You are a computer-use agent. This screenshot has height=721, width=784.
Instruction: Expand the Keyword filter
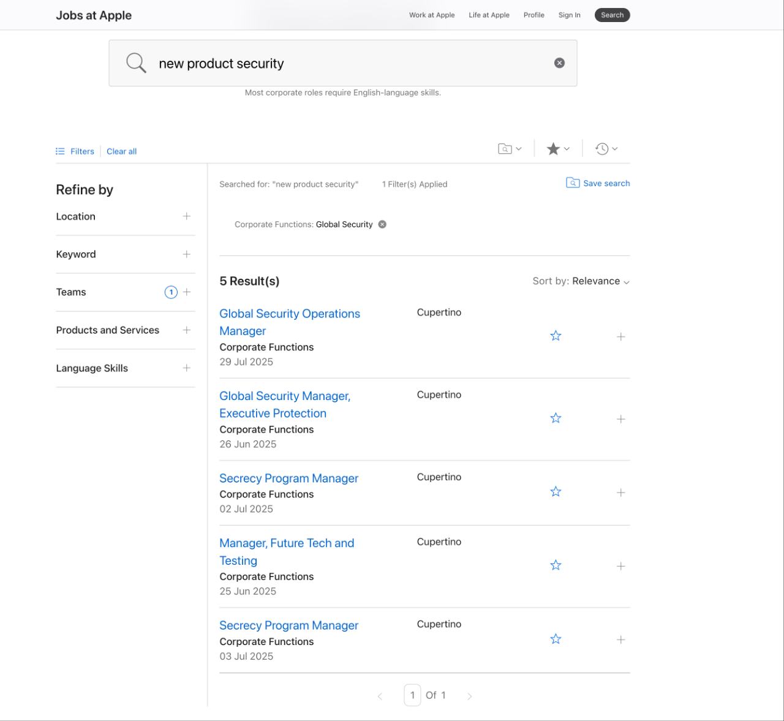187,254
